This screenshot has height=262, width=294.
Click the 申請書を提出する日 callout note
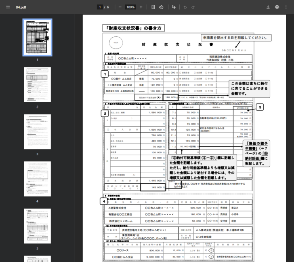pos(236,38)
